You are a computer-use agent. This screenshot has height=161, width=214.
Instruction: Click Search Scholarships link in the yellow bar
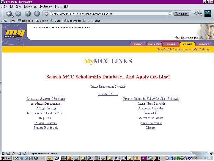170,49
